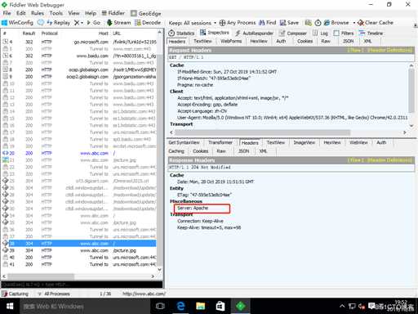This screenshot has height=314, width=418.
Task: Select the response Caching tab
Action: click(x=176, y=151)
